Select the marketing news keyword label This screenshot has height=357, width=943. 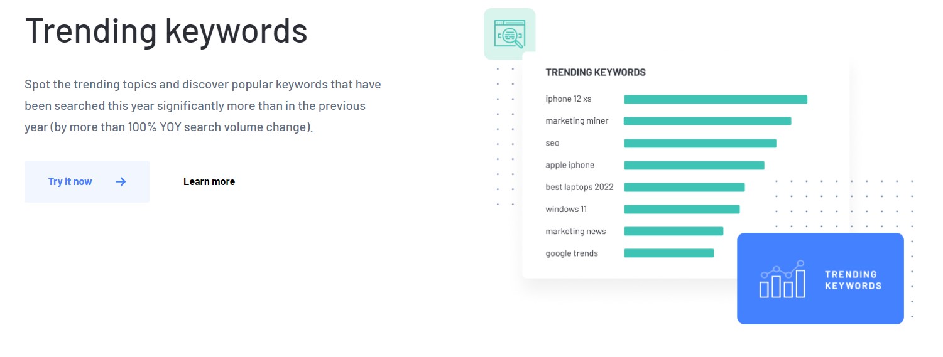575,231
